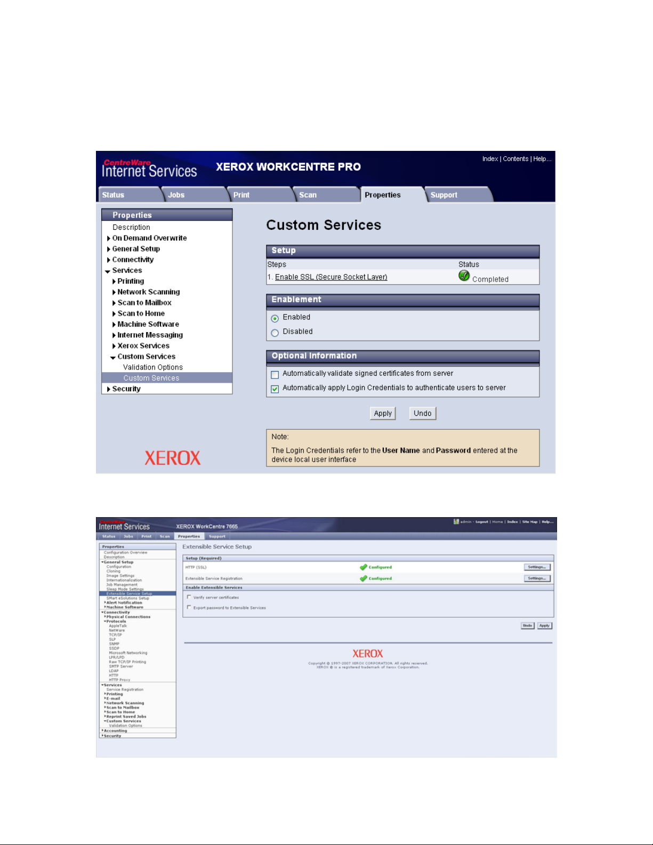This screenshot has height=845, width=653.
Task: Expand Printing under Services in WorkCentre Pro
Action: (114, 281)
